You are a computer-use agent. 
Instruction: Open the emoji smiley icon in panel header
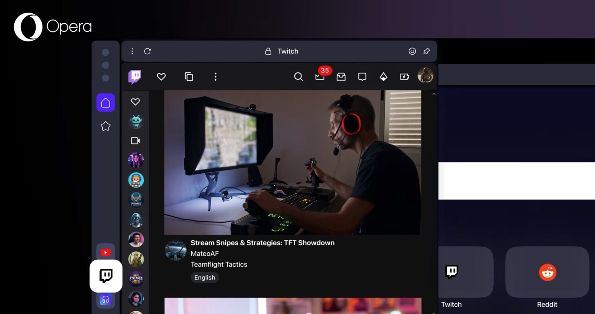point(412,51)
